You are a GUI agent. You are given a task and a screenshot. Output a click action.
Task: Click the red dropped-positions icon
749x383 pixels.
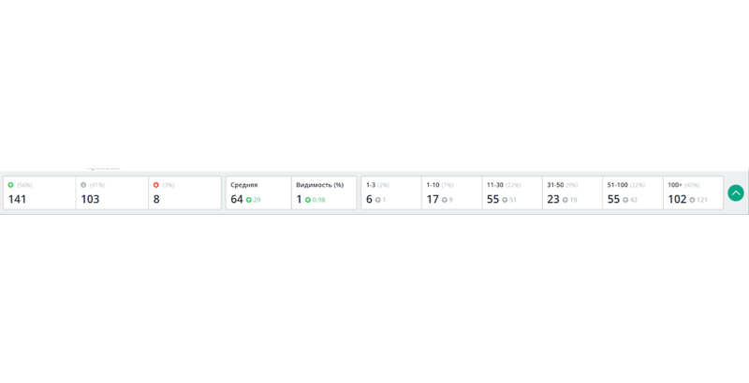pos(156,185)
